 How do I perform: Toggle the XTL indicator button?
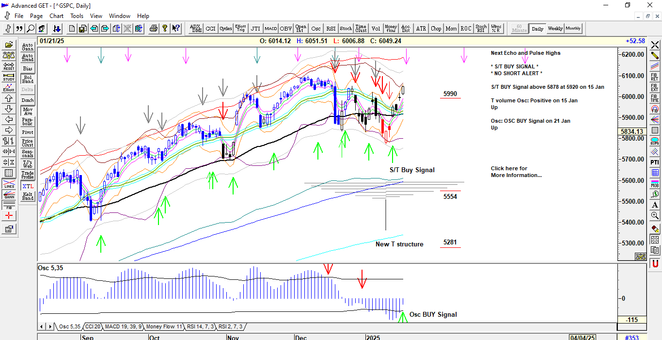[28, 186]
